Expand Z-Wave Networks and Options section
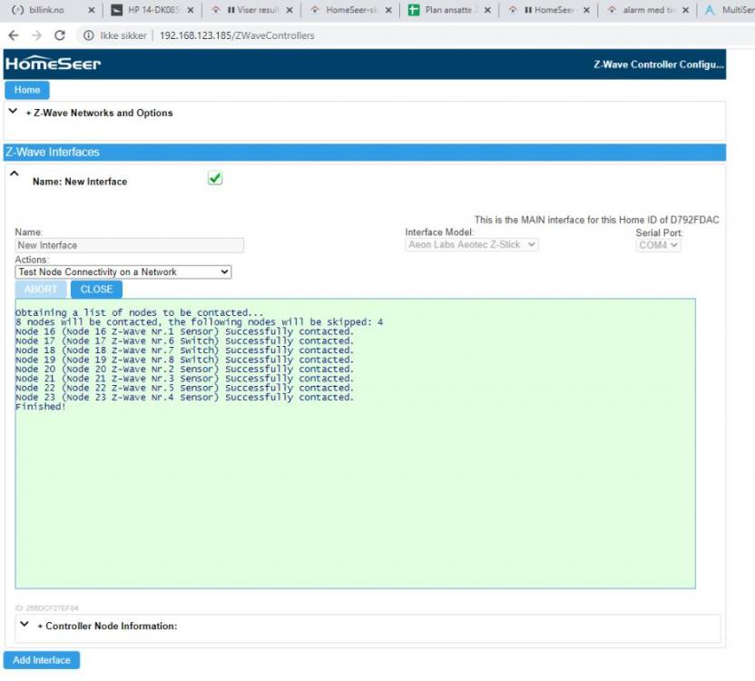The height and width of the screenshot is (681, 755). (13, 112)
